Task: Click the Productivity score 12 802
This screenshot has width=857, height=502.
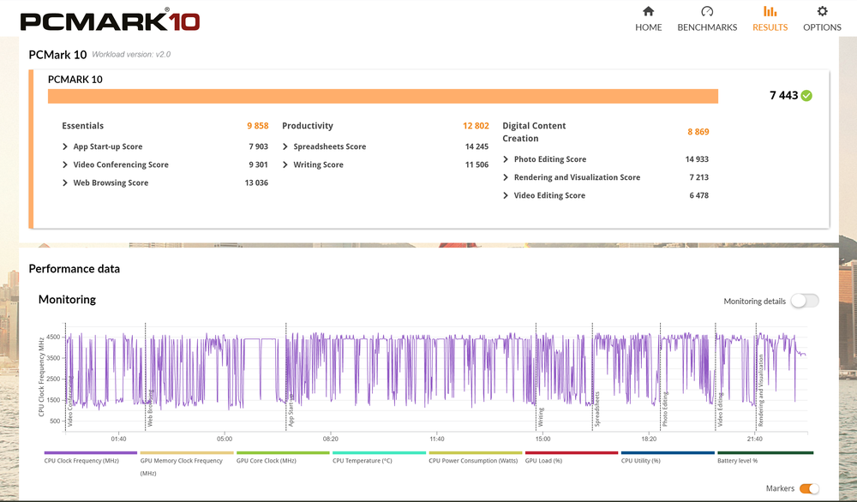Action: 476,126
